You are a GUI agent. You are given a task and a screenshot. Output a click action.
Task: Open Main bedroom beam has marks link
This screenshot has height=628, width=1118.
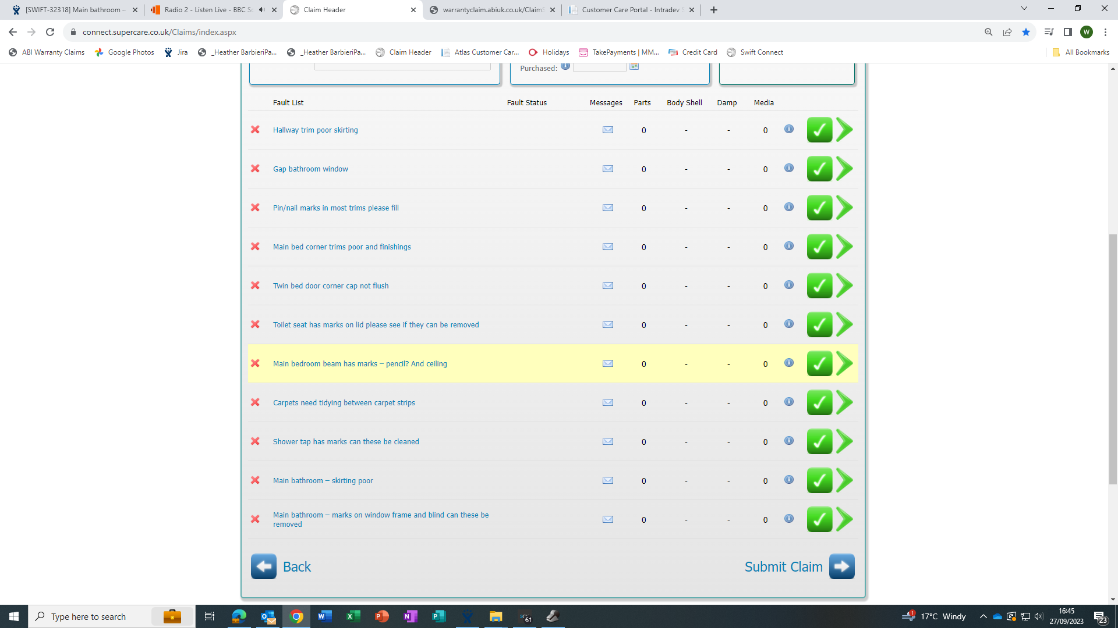pos(359,364)
